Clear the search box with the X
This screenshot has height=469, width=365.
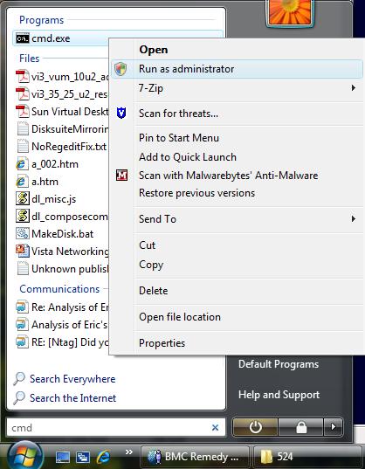pos(215,428)
